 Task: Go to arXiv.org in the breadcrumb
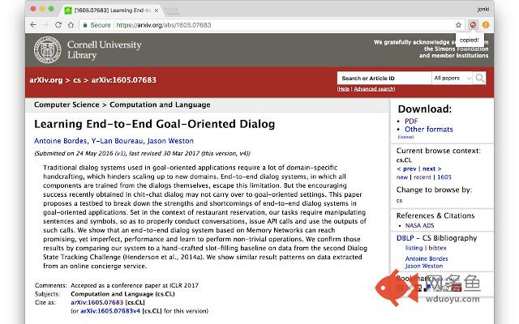[46, 80]
